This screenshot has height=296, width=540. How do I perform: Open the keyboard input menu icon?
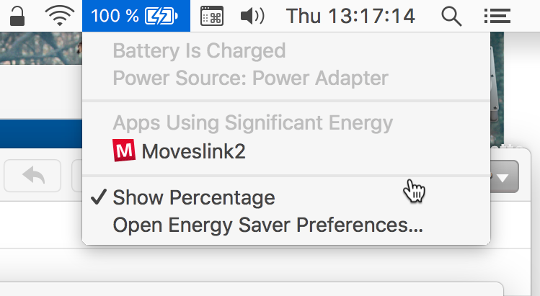211,16
